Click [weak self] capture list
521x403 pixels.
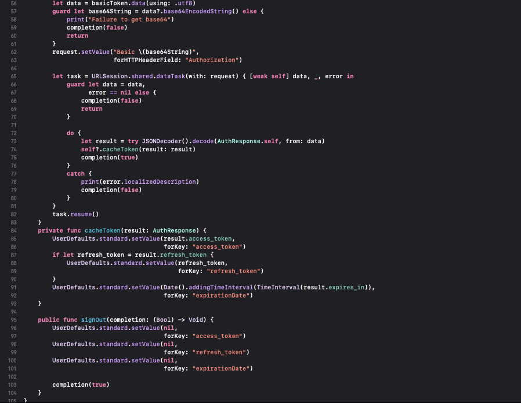(269, 77)
